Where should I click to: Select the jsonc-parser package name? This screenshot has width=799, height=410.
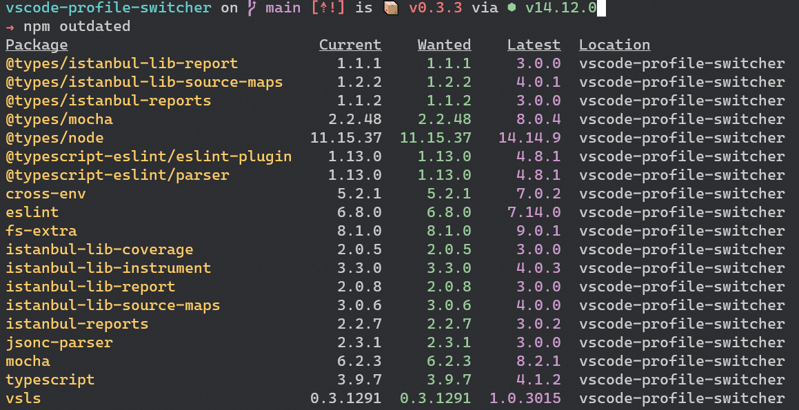click(x=59, y=342)
